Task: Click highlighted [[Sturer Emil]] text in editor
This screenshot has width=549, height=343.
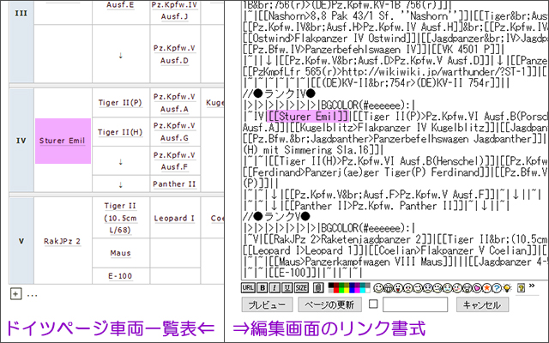Action: (308, 117)
